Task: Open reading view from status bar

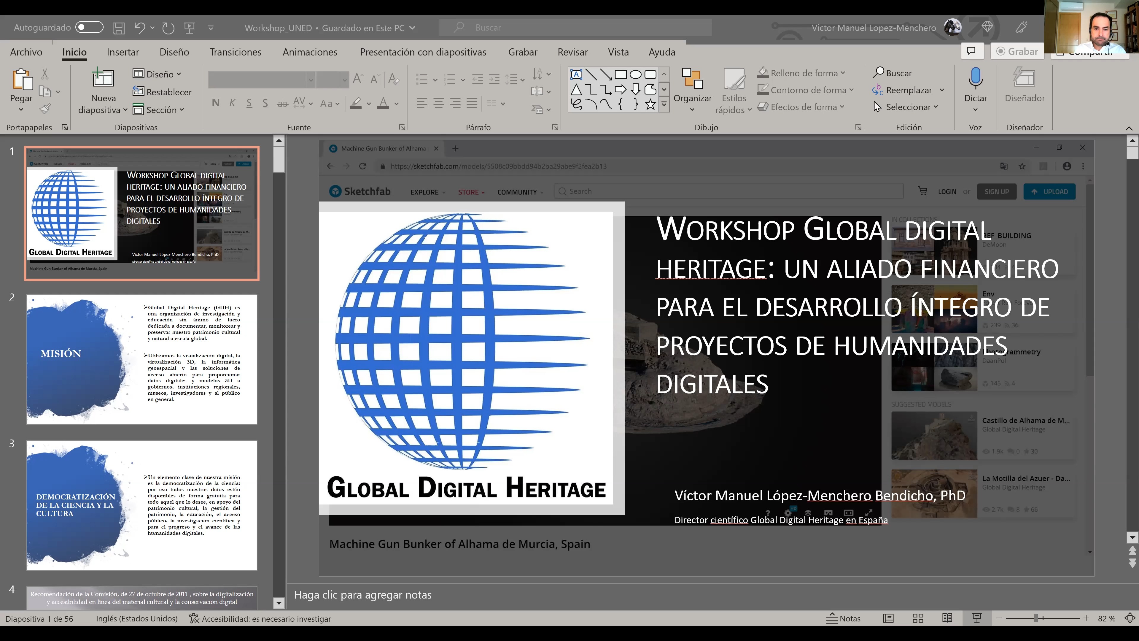Action: pos(947,618)
